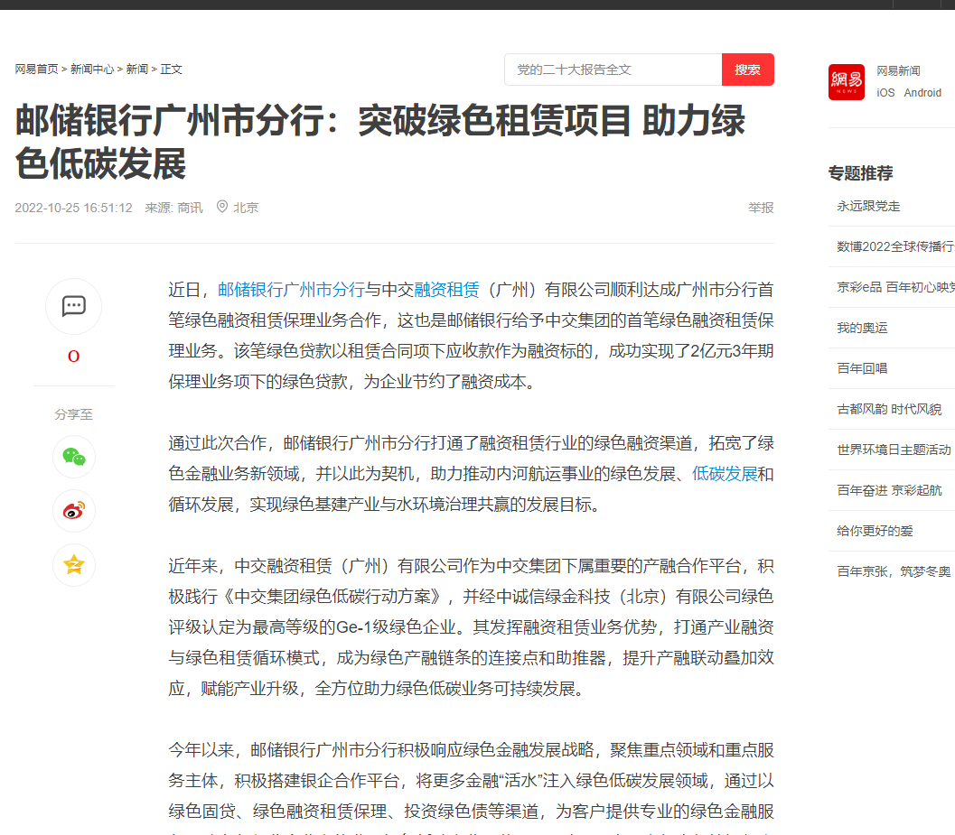Share the article to Weibo
Screen dimensions: 955x835
(74, 511)
